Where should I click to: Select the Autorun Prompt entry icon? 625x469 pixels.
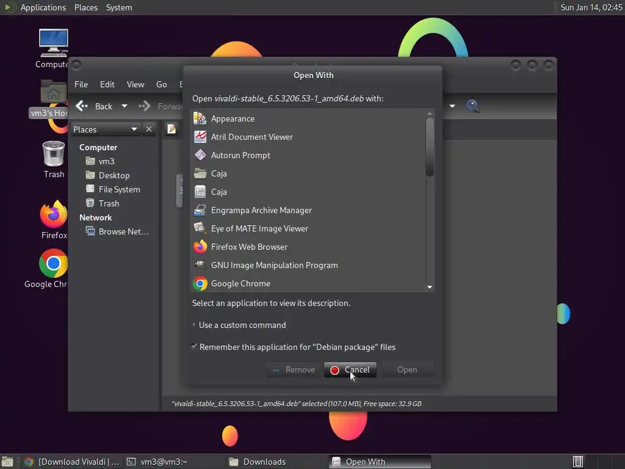[200, 155]
